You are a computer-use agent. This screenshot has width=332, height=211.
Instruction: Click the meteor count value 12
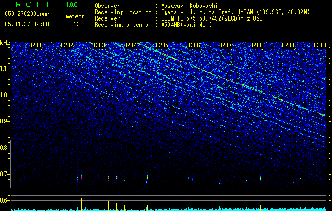point(77,24)
